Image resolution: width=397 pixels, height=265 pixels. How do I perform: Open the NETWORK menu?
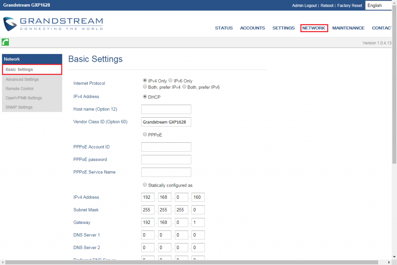click(x=314, y=28)
